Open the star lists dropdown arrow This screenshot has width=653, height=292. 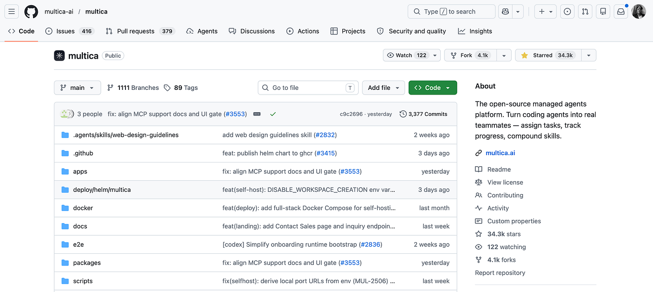coord(589,55)
